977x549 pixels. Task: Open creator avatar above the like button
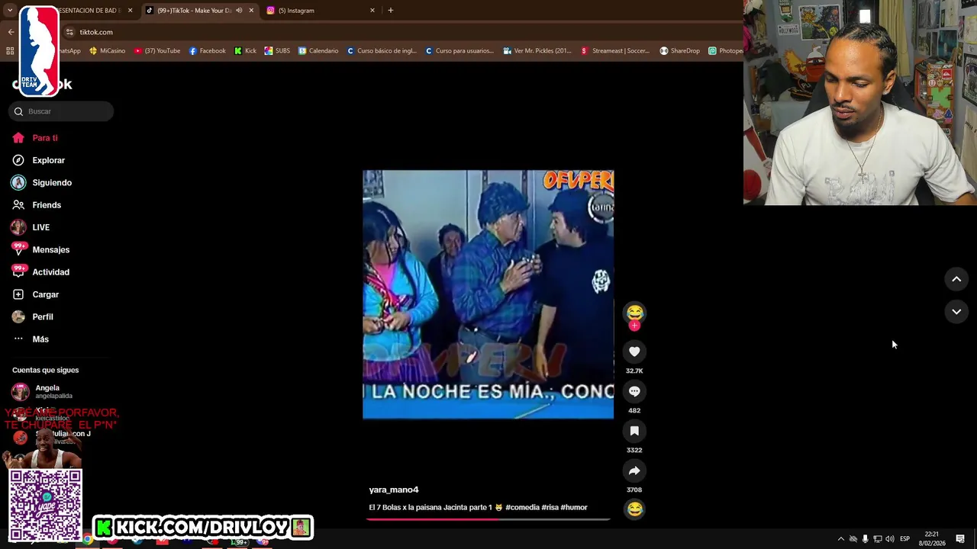[x=634, y=312]
